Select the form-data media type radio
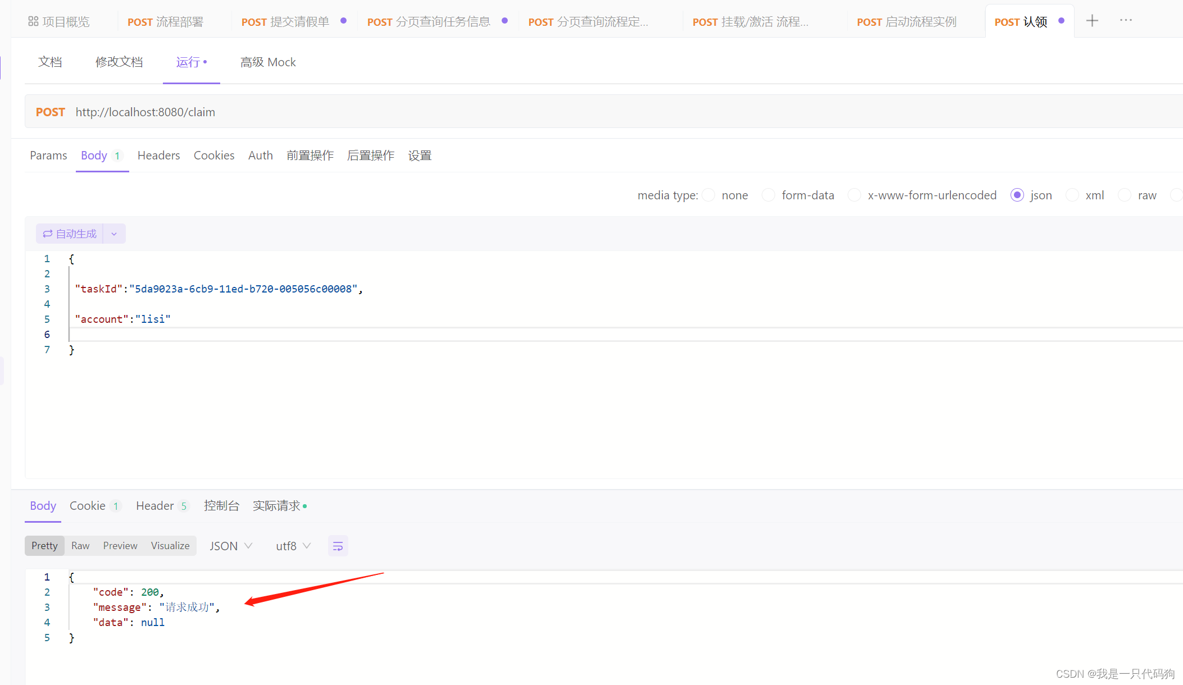This screenshot has width=1183, height=685. point(768,195)
